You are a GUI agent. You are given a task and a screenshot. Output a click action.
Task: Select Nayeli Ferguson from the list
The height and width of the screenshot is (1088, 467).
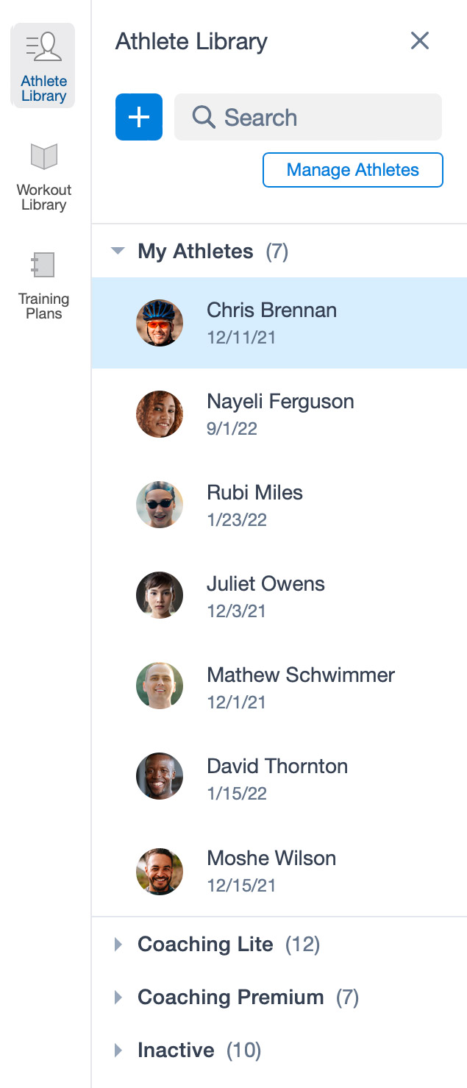tap(280, 413)
